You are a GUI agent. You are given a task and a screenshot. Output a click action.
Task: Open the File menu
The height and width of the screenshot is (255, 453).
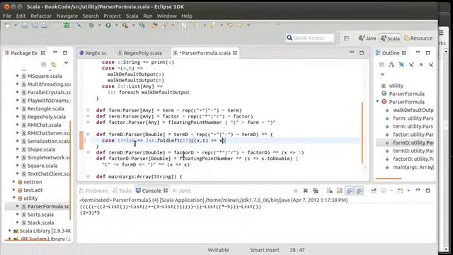coord(7,16)
